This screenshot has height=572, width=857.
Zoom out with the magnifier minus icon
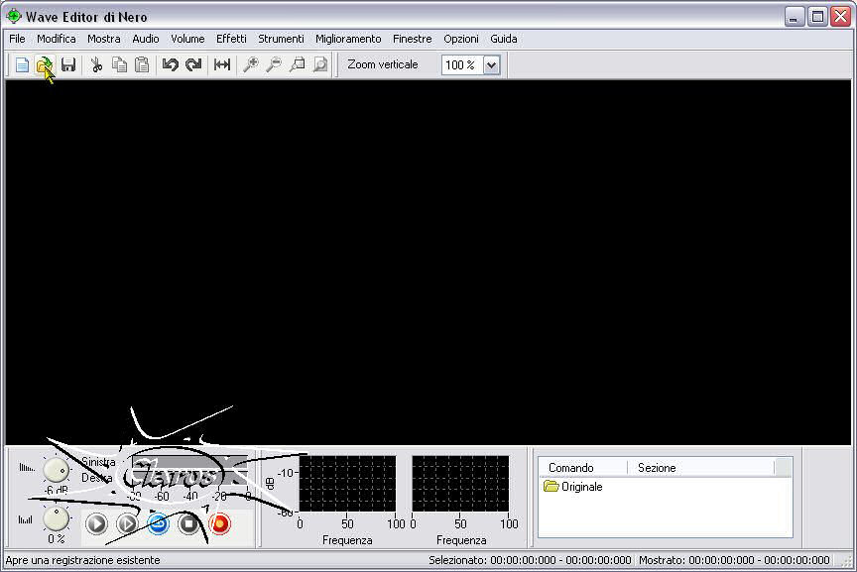[x=274, y=65]
